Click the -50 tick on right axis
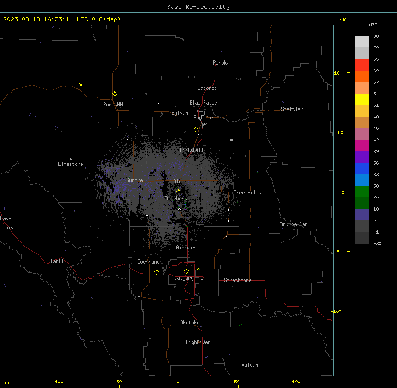Viewport: 397px width, 388px height. [338, 252]
